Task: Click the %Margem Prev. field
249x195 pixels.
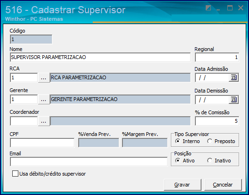Action: tap(145, 143)
